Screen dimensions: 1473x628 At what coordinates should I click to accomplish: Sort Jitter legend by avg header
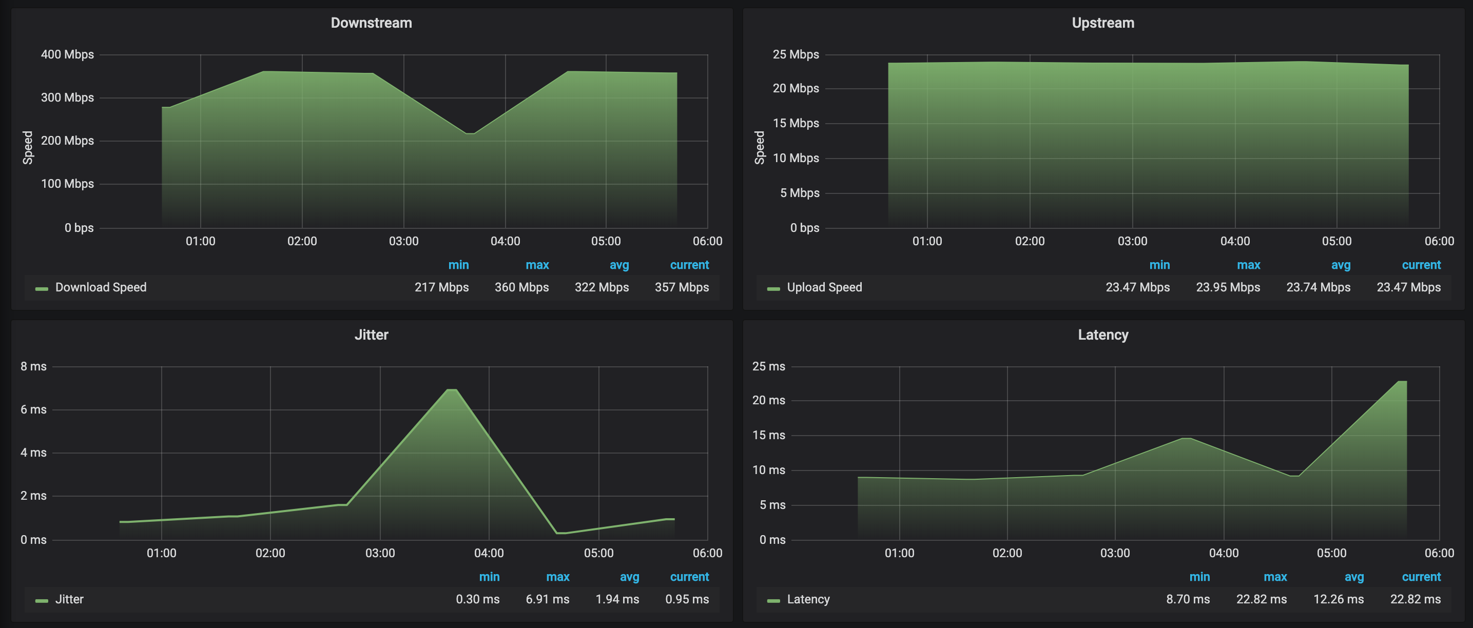[629, 577]
